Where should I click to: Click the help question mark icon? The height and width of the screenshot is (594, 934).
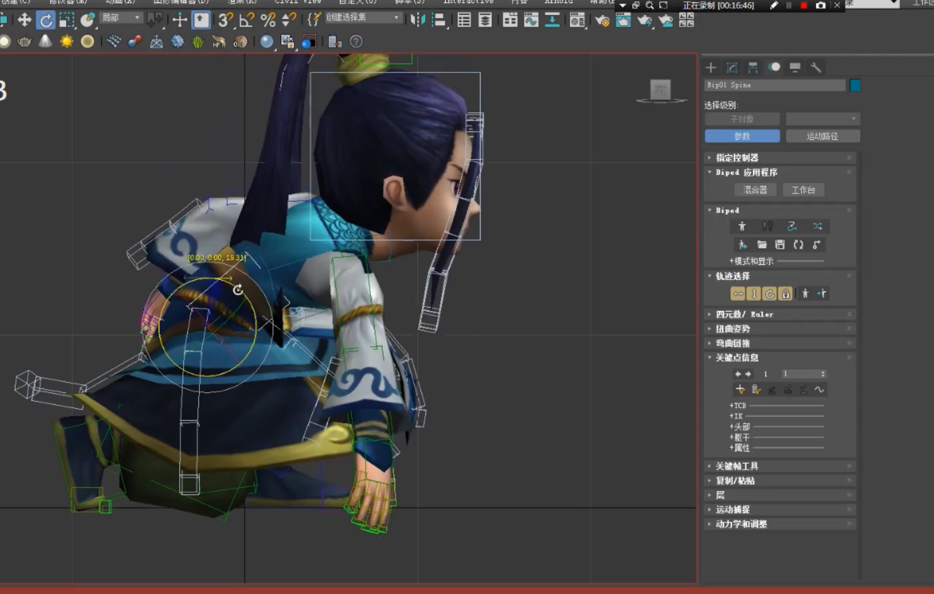(x=356, y=42)
